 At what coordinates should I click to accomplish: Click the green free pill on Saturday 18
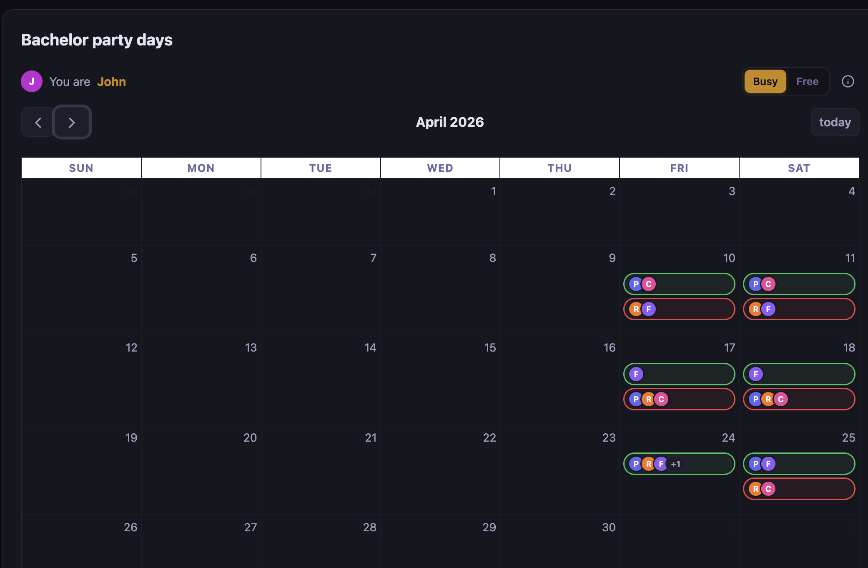click(x=799, y=374)
